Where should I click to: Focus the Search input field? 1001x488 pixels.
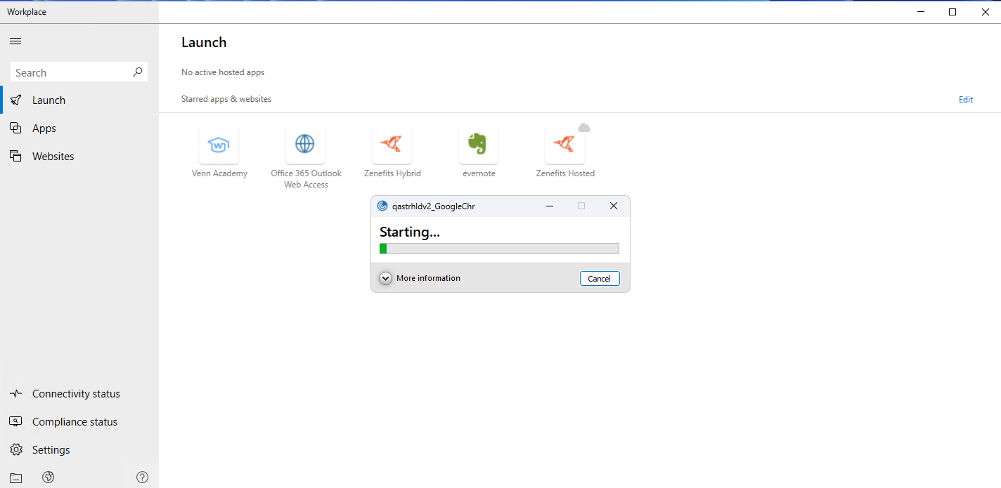[x=70, y=72]
